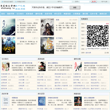
Task: Select 玄幻奇幻 in the navigation bar
Action: pos(20,14)
